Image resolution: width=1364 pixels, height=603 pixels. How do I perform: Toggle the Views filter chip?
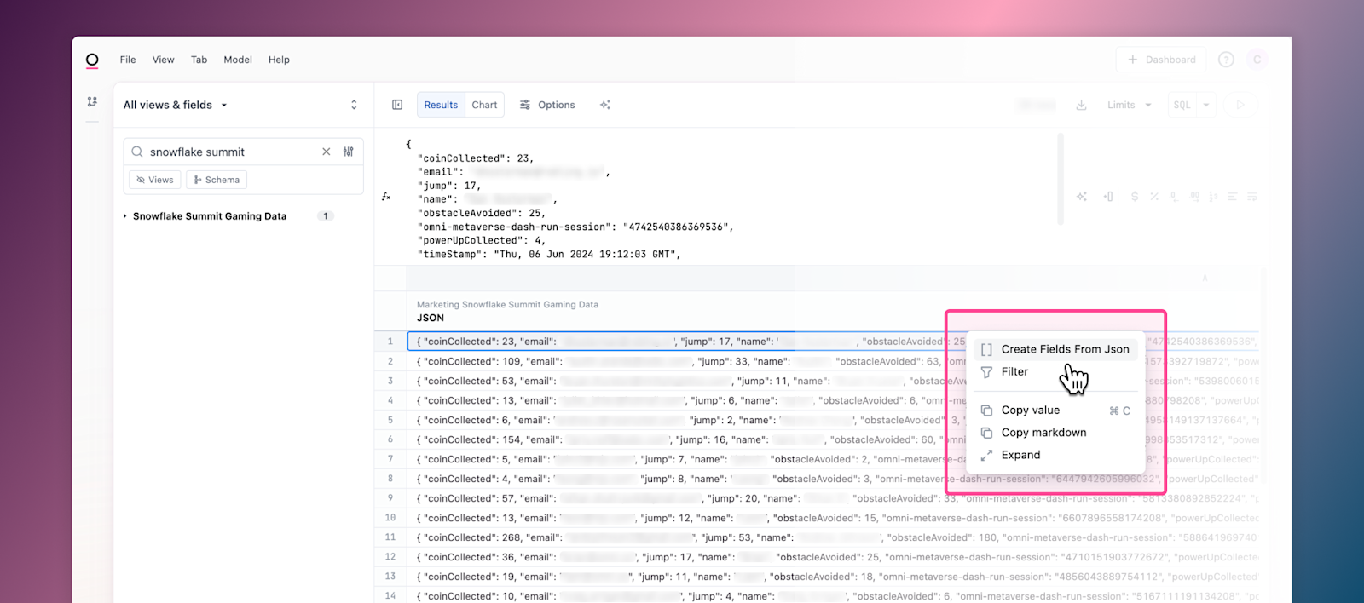(155, 180)
